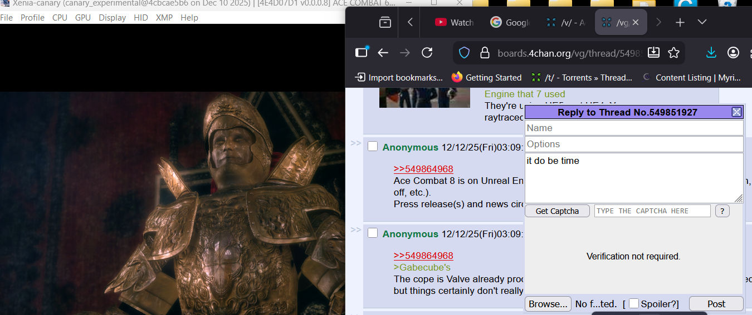The height and width of the screenshot is (315, 752).
Task: Open the list all tabs dropdown
Action: [x=702, y=22]
